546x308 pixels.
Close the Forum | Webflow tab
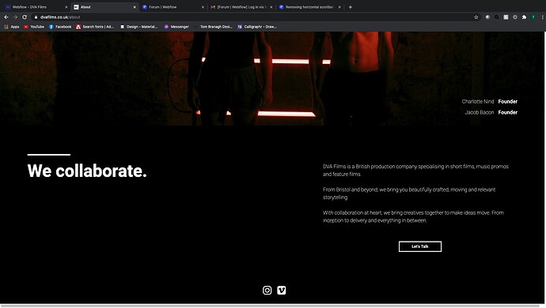click(203, 7)
